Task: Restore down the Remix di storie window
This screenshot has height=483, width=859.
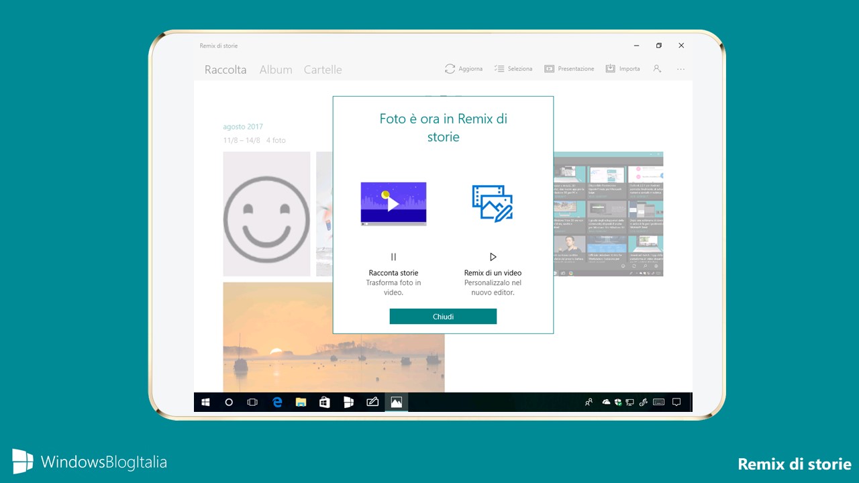Action: click(659, 46)
